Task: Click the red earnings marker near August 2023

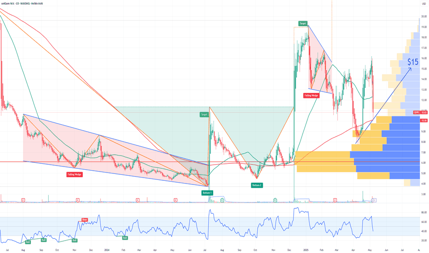Action: (x=23, y=201)
